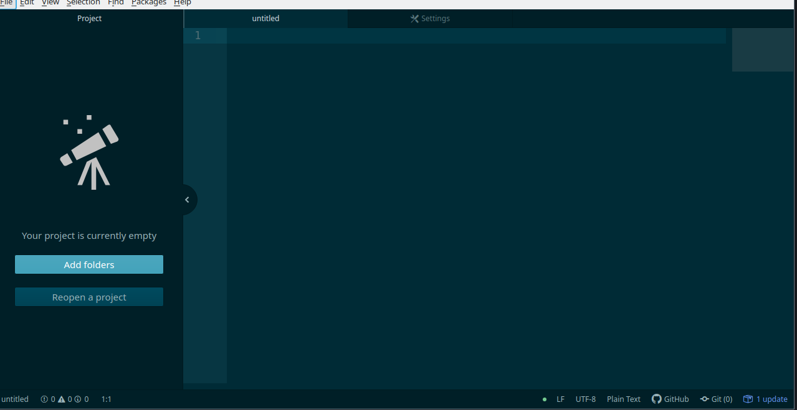The height and width of the screenshot is (410, 797).
Task: Open the File menu
Action: [x=7, y=3]
